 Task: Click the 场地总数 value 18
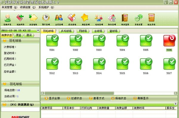[19, 90]
